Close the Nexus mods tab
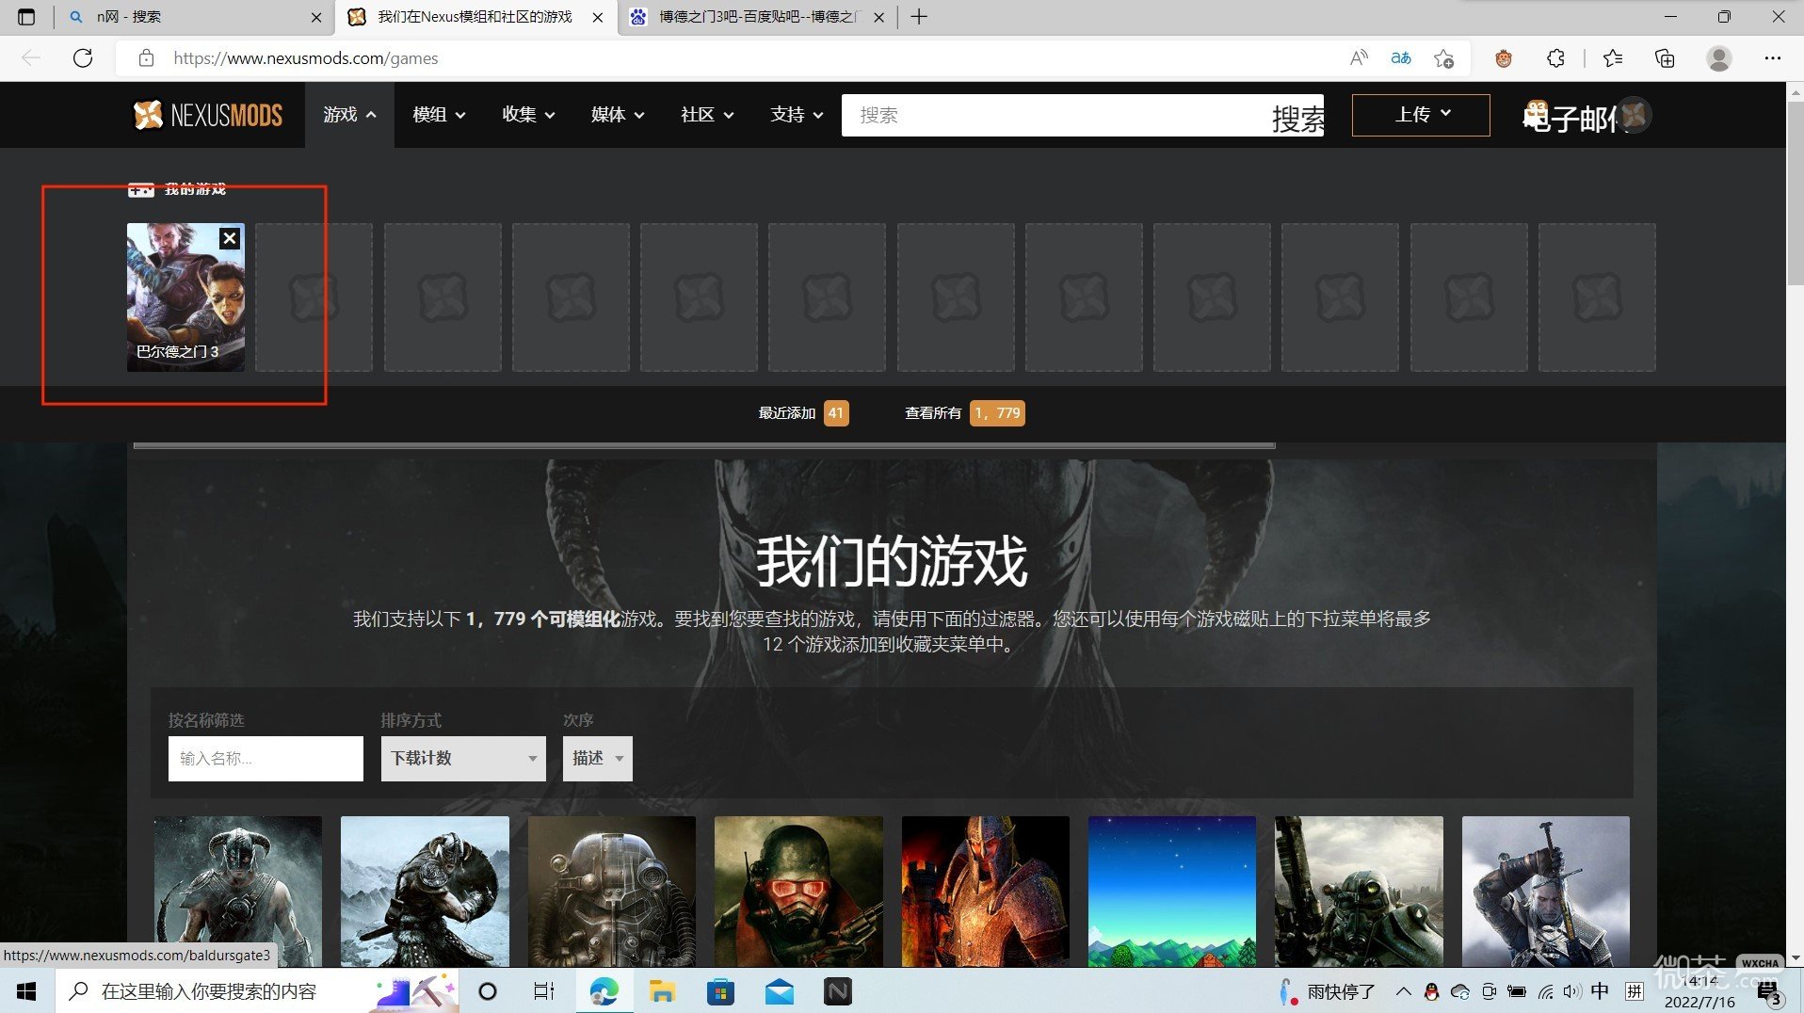Image resolution: width=1804 pixels, height=1013 pixels. [598, 17]
